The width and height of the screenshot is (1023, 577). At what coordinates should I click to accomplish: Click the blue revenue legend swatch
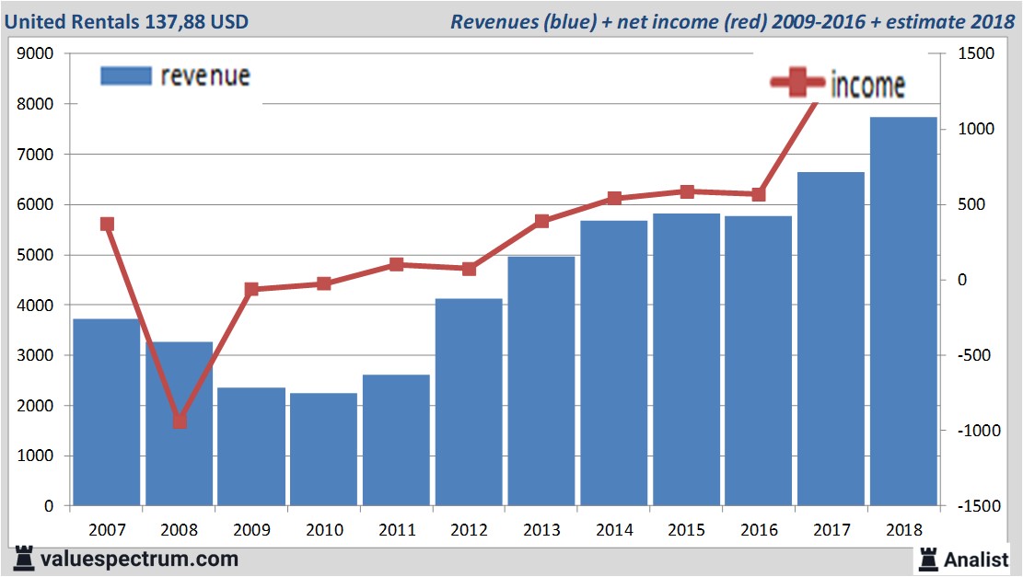[x=125, y=75]
